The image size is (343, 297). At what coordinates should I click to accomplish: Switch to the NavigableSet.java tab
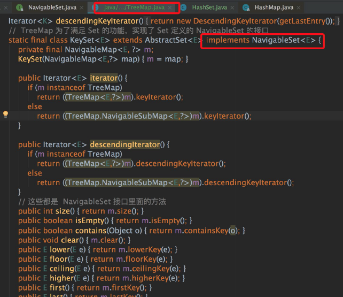click(x=52, y=7)
